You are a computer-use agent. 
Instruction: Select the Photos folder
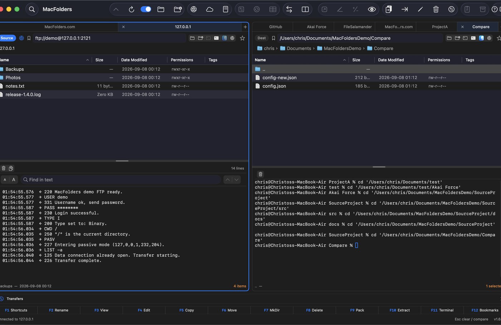pos(124,78)
